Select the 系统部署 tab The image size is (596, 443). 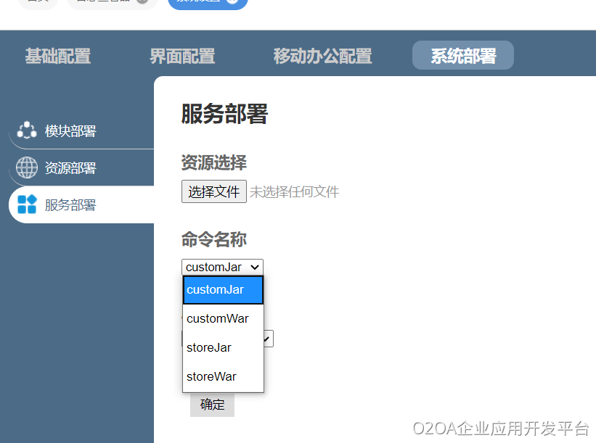click(463, 56)
